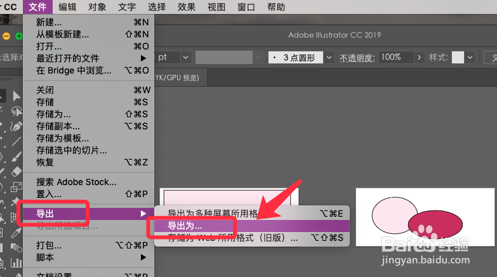The image size is (497, 277).
Task: Select the Direct Selection arrow tool
Action: tap(17, 96)
